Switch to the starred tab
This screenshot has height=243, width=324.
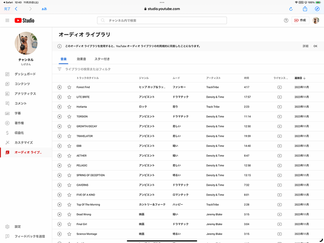click(x=102, y=58)
